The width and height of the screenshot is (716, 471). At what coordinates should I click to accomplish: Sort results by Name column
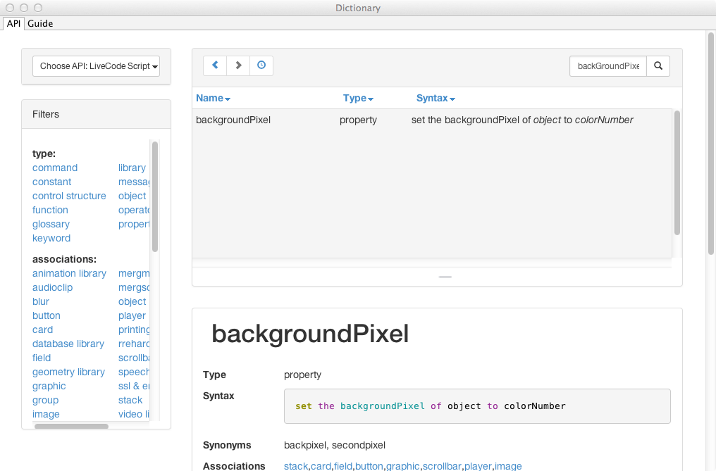[213, 99]
